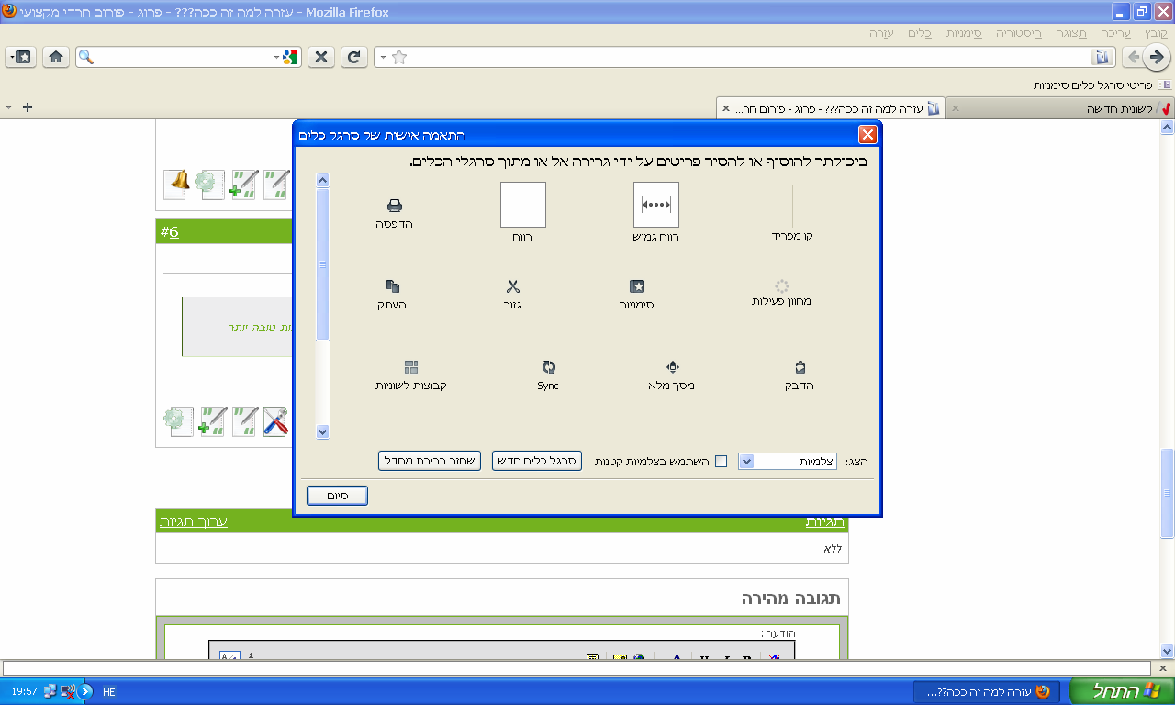The width and height of the screenshot is (1175, 705).
Task: Stop loading with the X toolbar button
Action: (320, 57)
